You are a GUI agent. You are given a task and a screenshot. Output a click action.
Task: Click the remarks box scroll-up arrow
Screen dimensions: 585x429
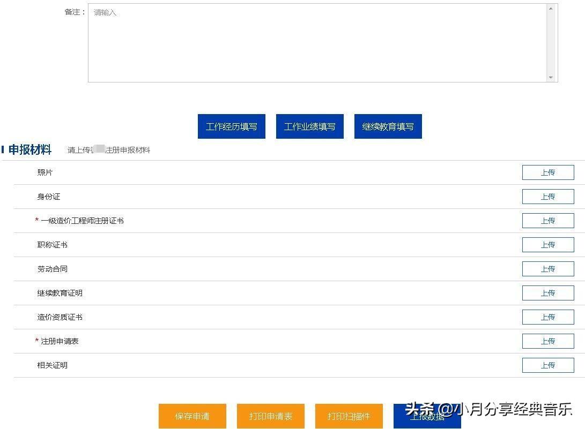(551, 9)
